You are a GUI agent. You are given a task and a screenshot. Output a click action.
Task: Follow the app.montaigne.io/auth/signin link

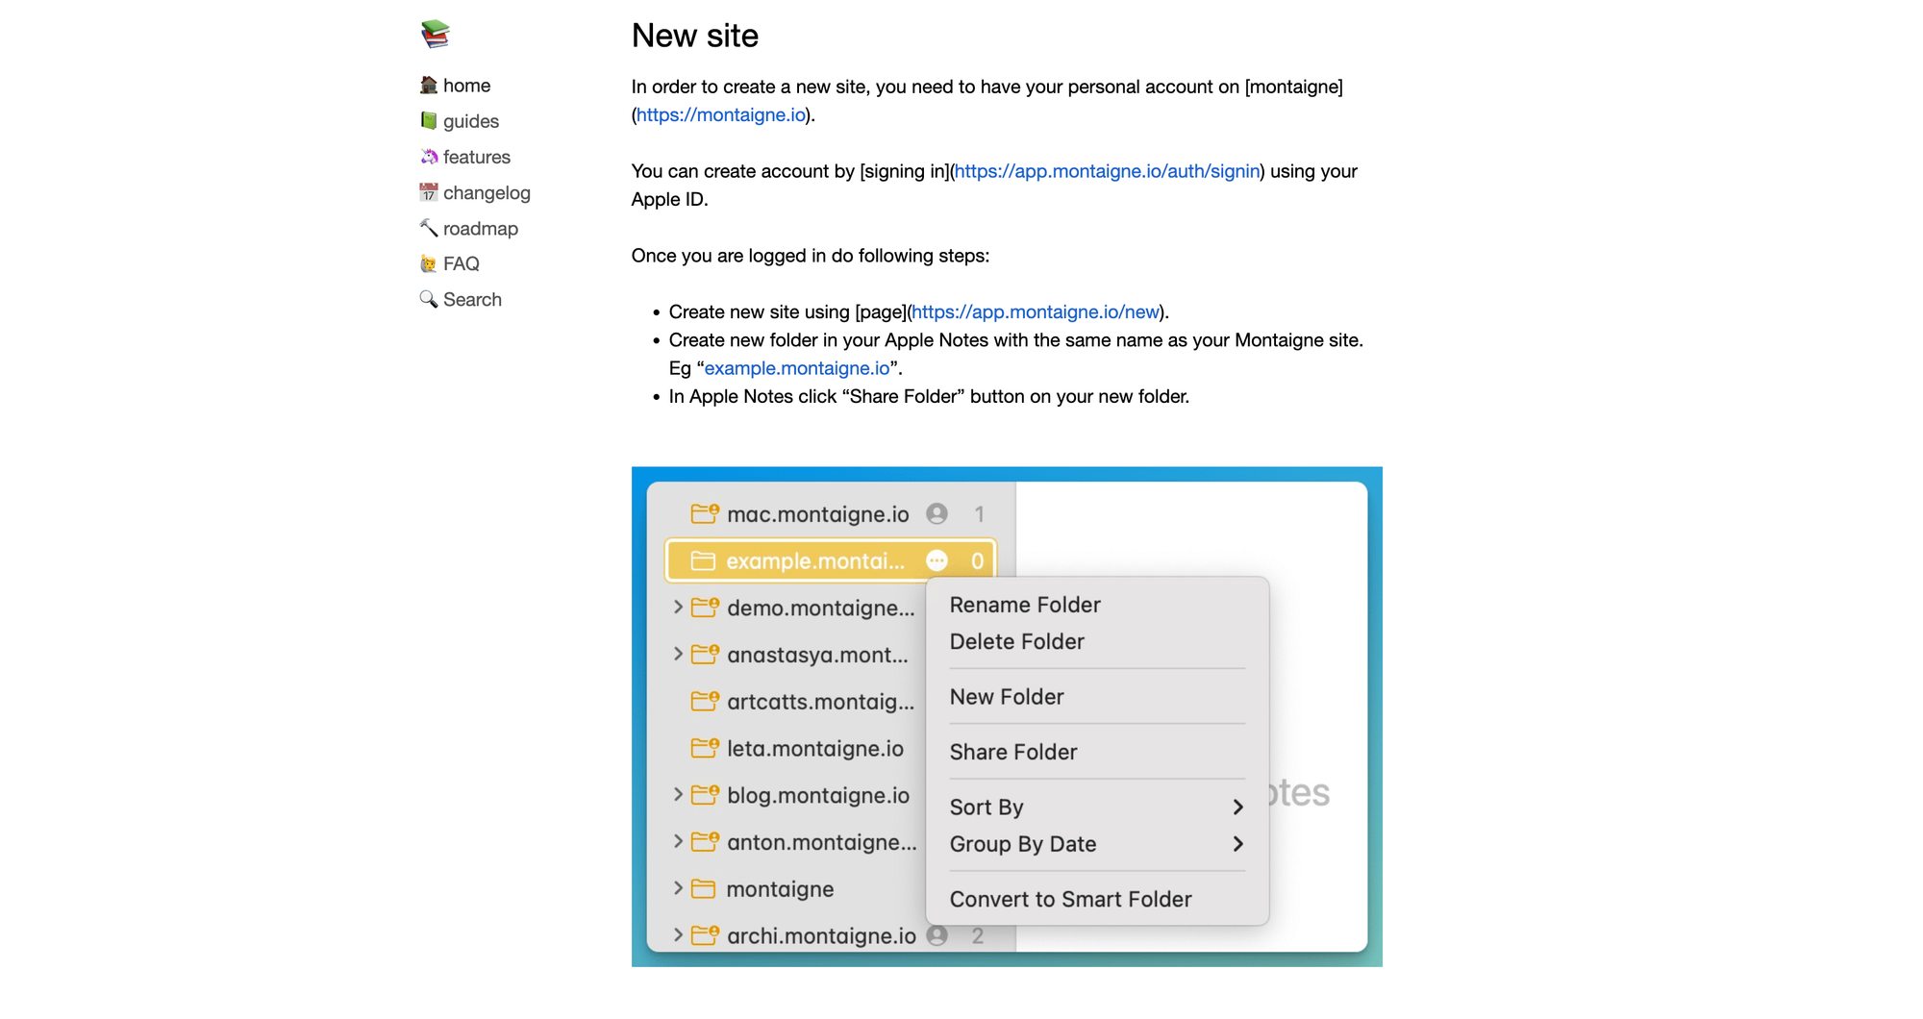(x=1107, y=171)
